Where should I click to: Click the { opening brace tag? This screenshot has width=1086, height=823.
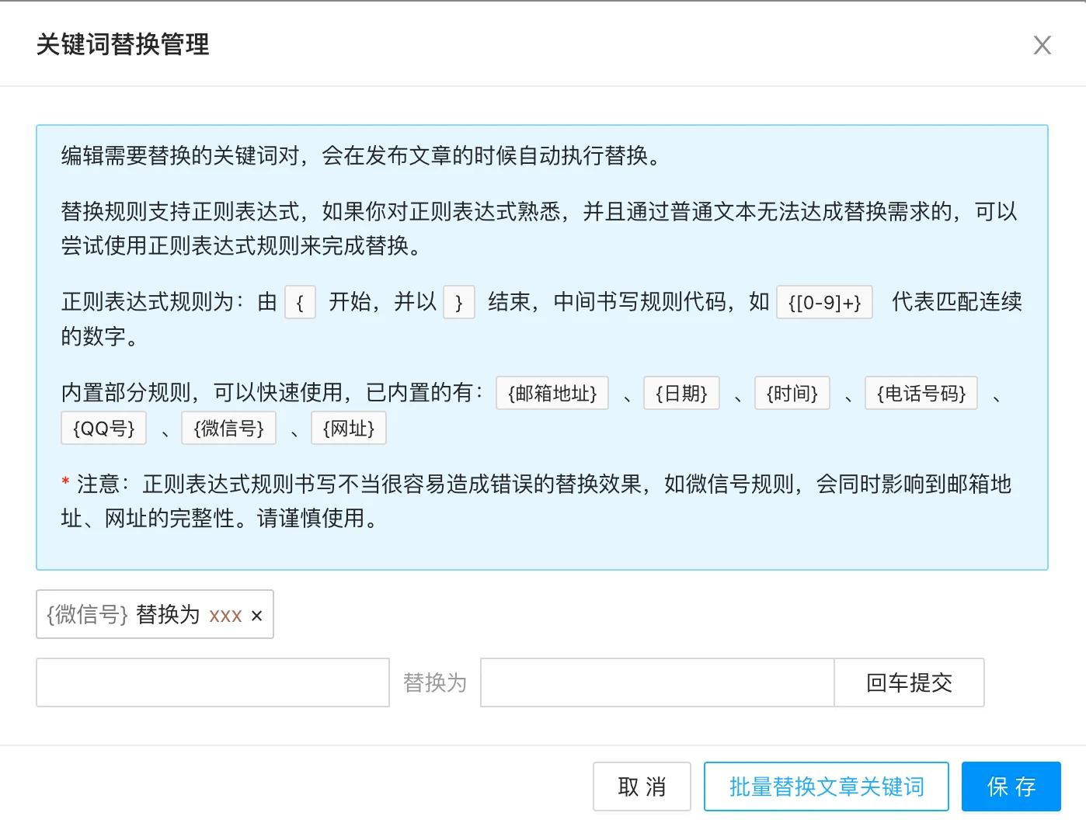pos(300,302)
